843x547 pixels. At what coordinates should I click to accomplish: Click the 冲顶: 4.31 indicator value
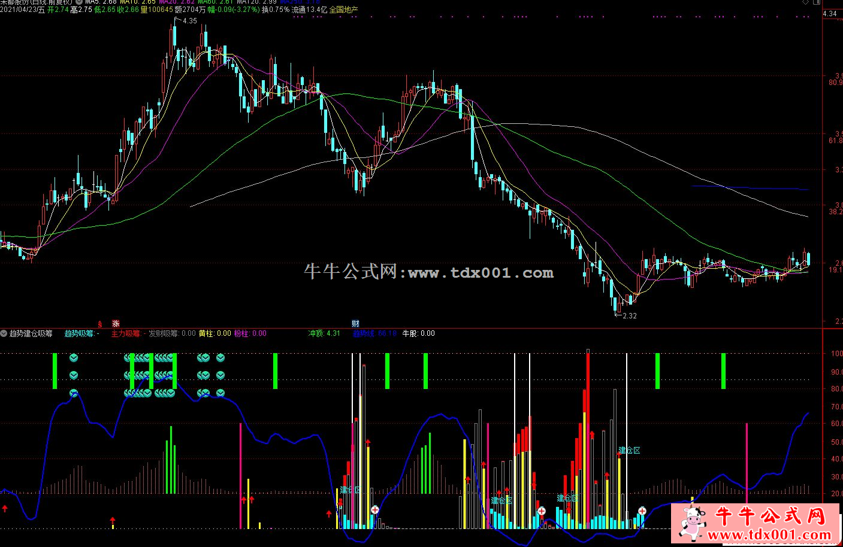pos(324,333)
